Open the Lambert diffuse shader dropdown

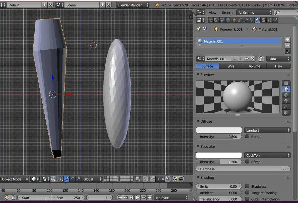pyautogui.click(x=267, y=130)
